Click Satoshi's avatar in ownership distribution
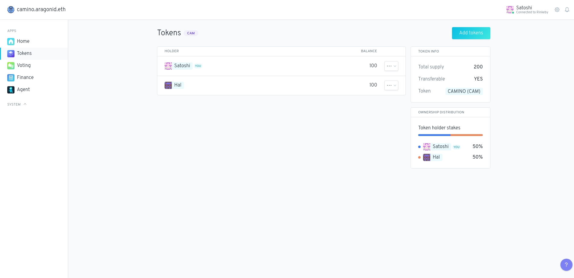This screenshot has width=574, height=278. pos(427,147)
